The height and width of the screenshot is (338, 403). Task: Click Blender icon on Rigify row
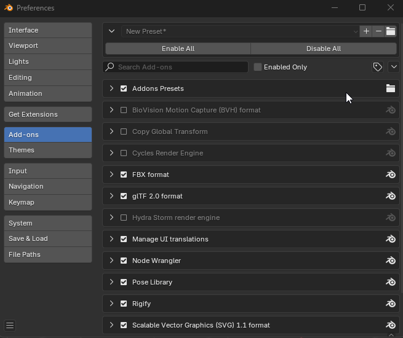tap(391, 304)
